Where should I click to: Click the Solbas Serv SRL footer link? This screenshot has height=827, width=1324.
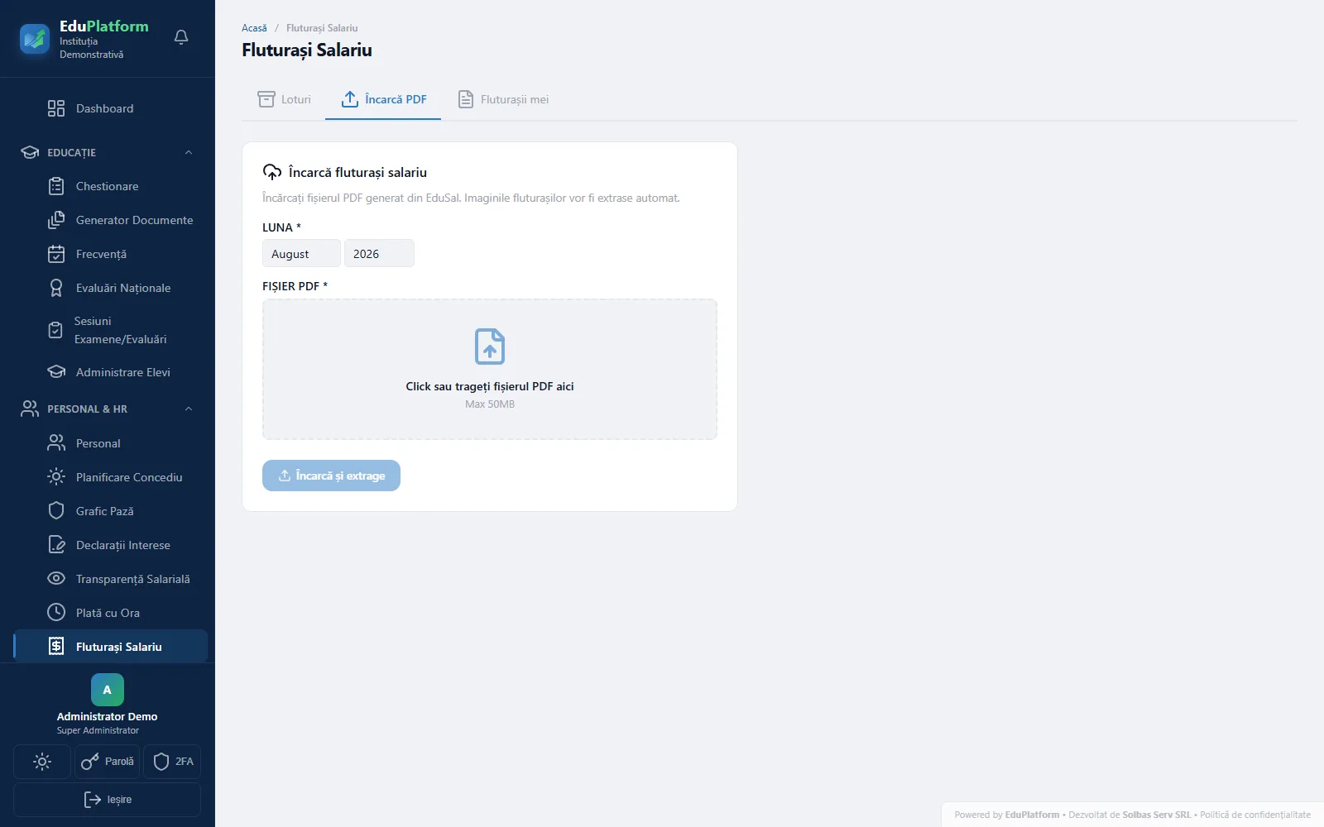click(x=1157, y=815)
